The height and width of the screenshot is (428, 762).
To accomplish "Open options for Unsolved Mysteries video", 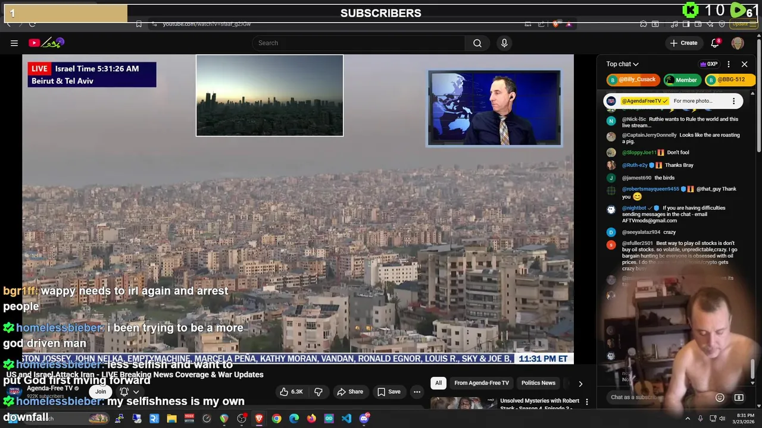I will pyautogui.click(x=587, y=402).
